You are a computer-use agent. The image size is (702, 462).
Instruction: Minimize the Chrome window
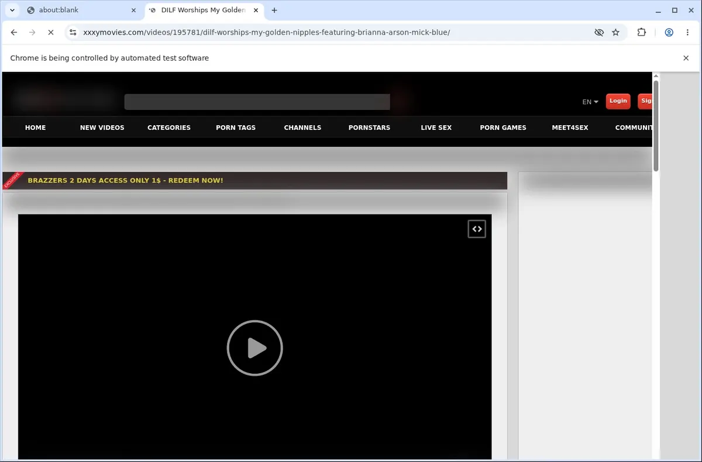pos(659,10)
